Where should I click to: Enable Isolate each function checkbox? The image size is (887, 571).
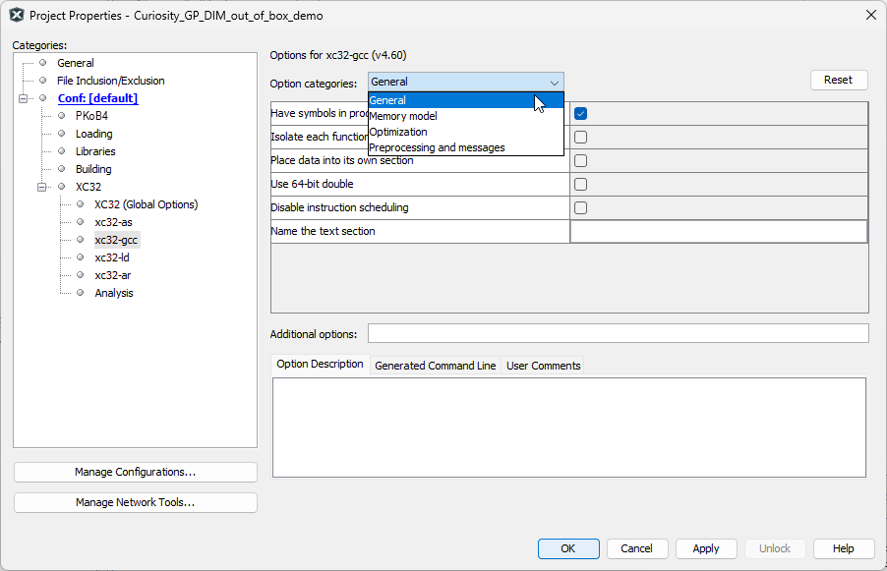coord(580,138)
